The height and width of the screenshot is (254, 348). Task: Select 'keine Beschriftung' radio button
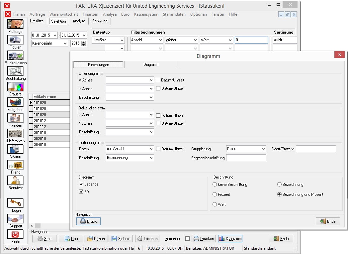215,185
